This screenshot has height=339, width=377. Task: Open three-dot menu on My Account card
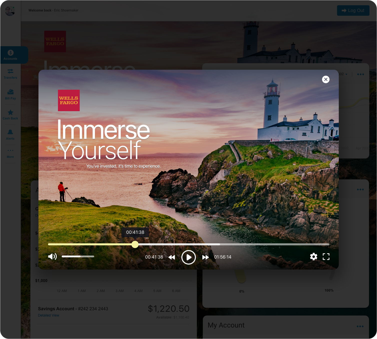click(360, 326)
